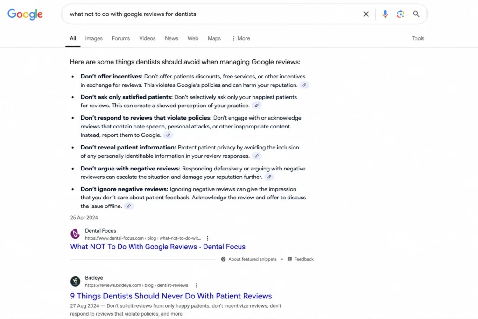Open the Videos tab
The width and height of the screenshot is (478, 319).
click(x=147, y=38)
